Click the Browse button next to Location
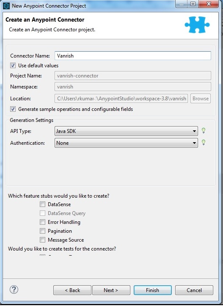Screen dimensions: 223x306 click(x=201, y=99)
